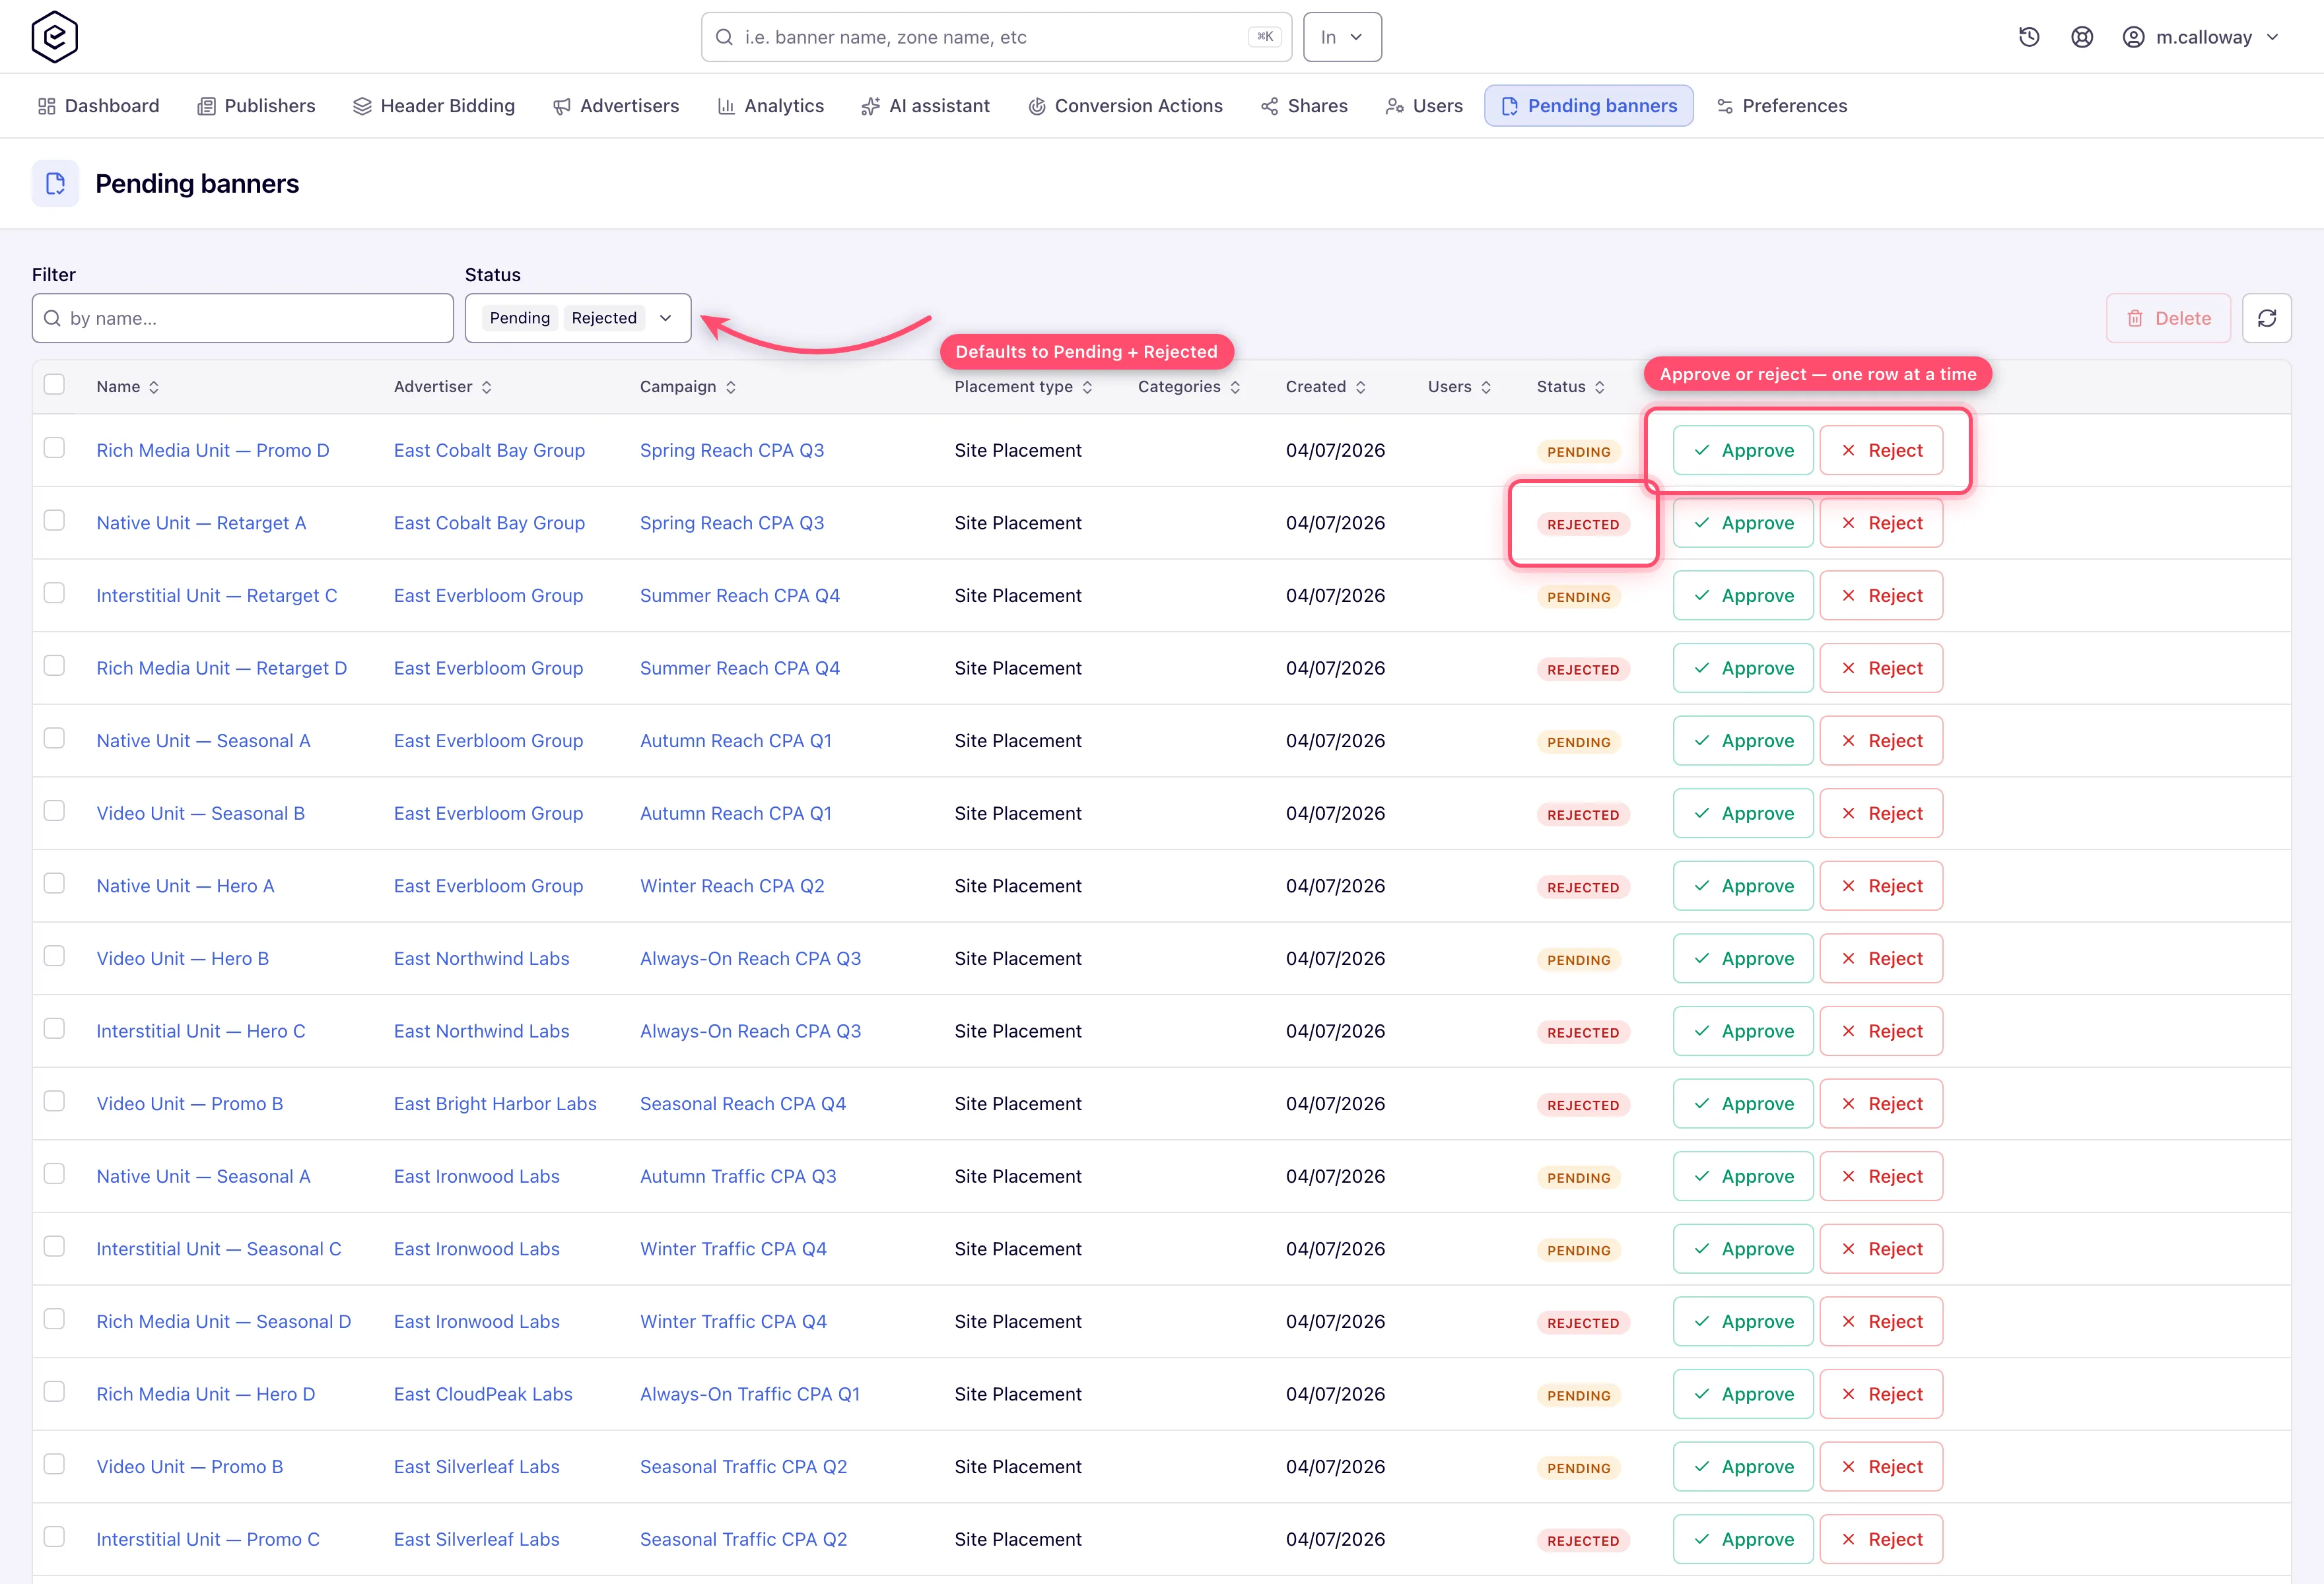This screenshot has height=1584, width=2324.
Task: Expand the m.calloway account menu
Action: [2200, 37]
